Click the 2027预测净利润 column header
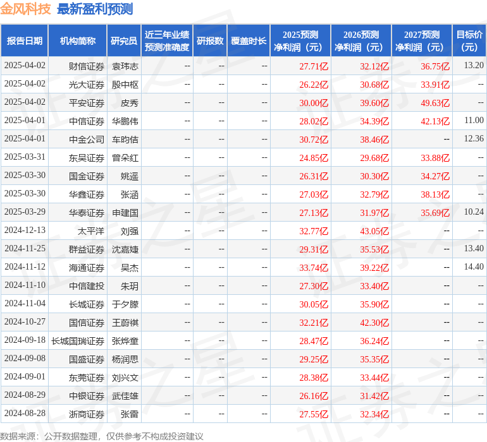Screen dimensions: 487x442 pos(422,41)
